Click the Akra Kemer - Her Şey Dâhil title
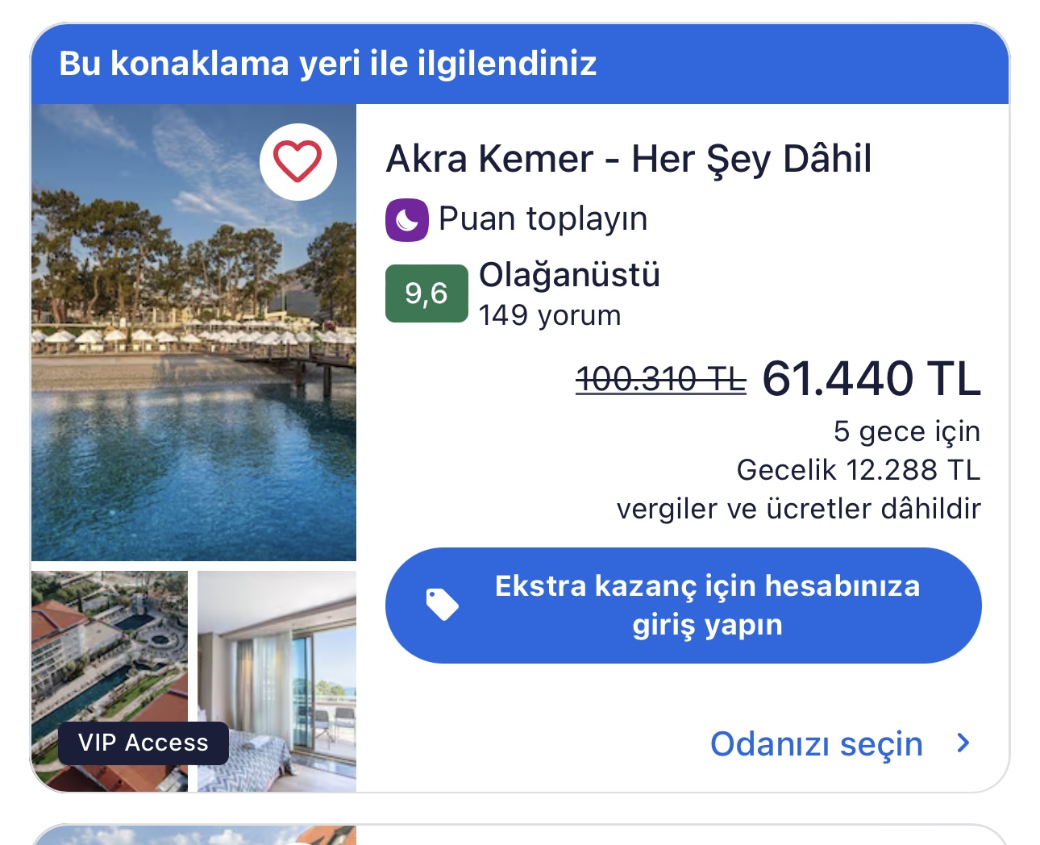Screen dimensions: 1040x845 coord(629,159)
